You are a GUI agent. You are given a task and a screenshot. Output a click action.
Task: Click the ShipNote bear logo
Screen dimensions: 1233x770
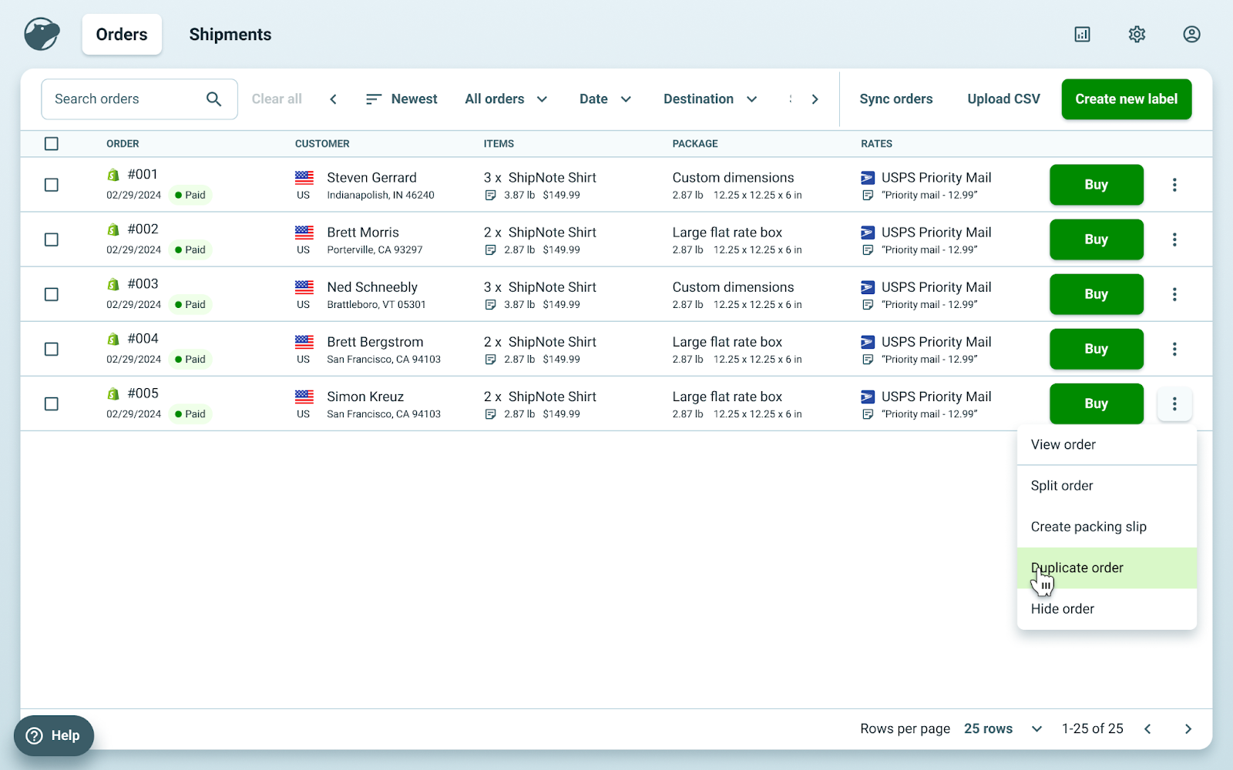[42, 34]
